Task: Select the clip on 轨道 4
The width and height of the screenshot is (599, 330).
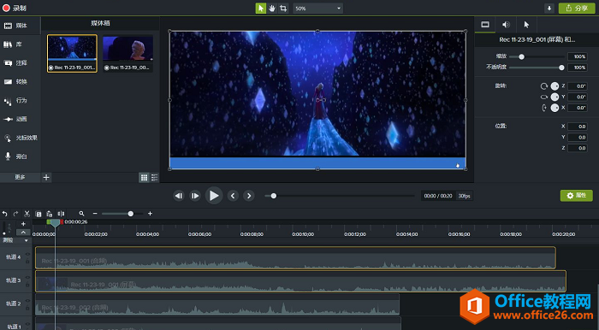Action: tap(295, 258)
